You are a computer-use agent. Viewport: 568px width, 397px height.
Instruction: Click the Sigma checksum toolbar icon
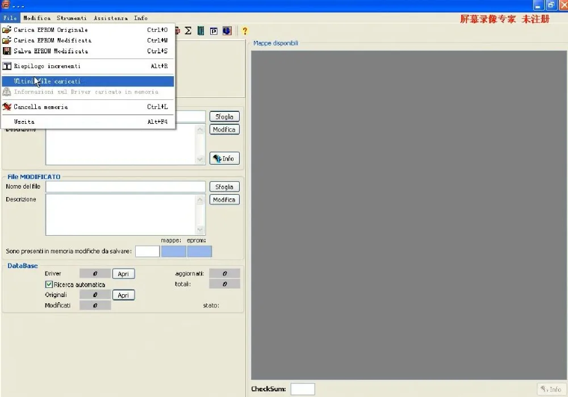click(x=188, y=31)
